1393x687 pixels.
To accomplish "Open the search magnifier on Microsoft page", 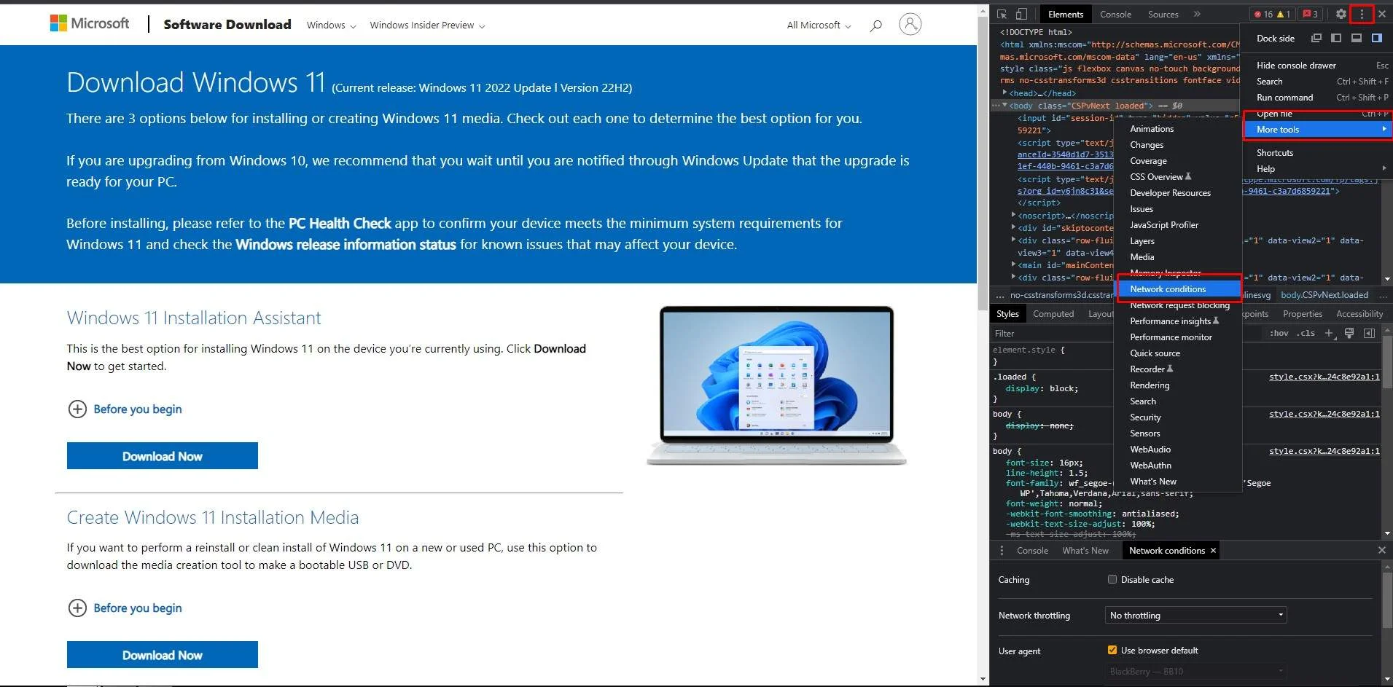I will (875, 25).
